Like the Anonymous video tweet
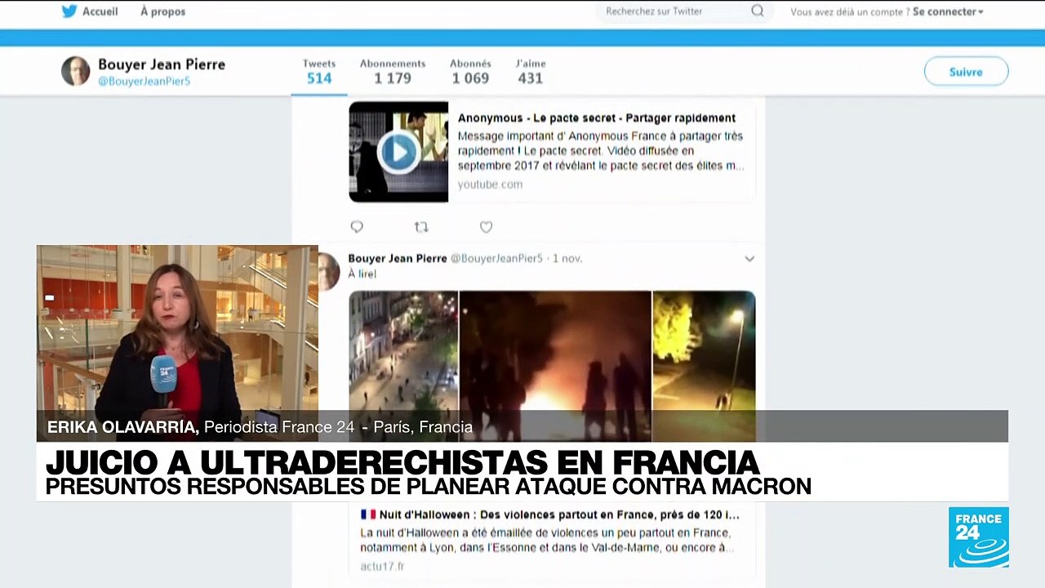The width and height of the screenshot is (1045, 588). (x=486, y=227)
